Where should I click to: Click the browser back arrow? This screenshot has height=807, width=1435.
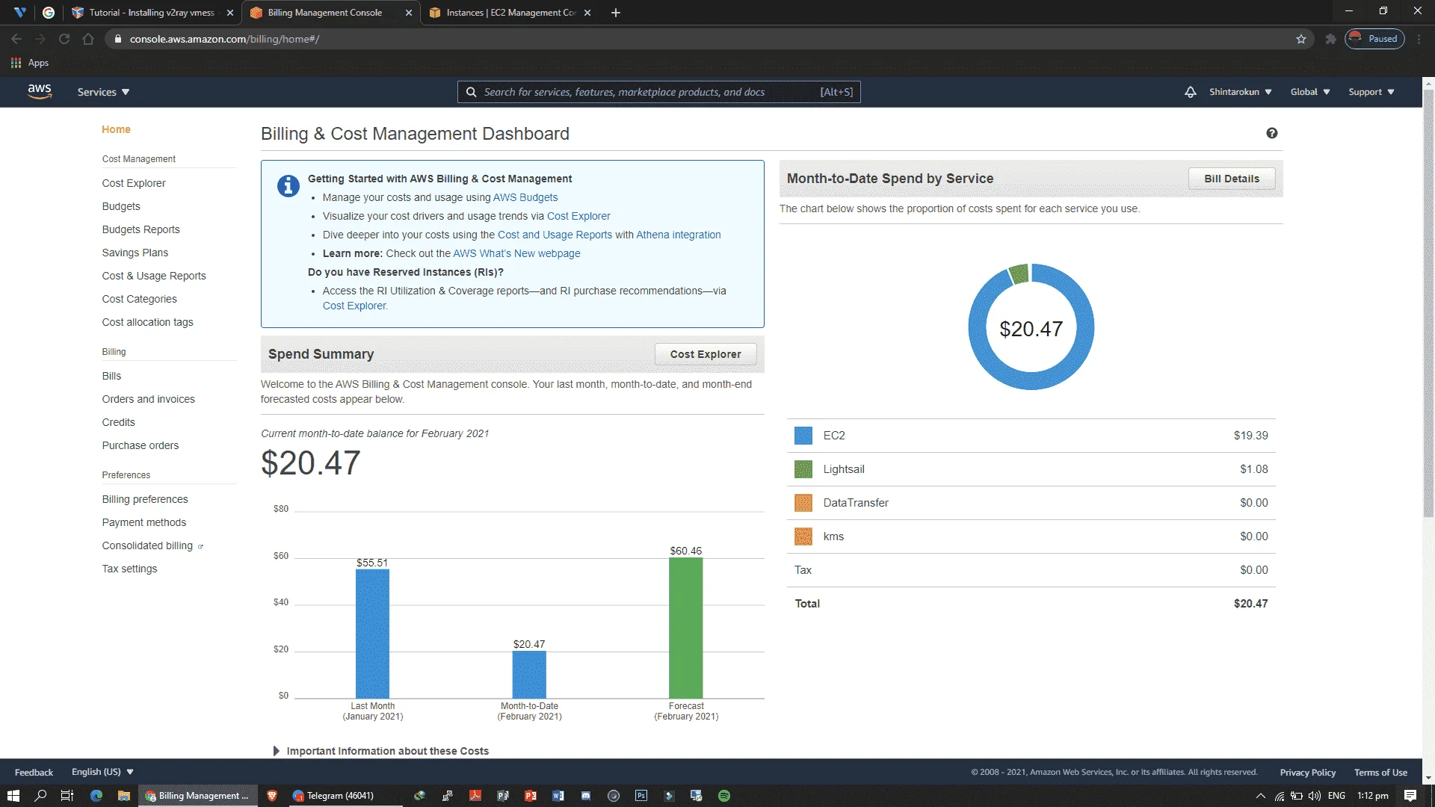click(16, 39)
